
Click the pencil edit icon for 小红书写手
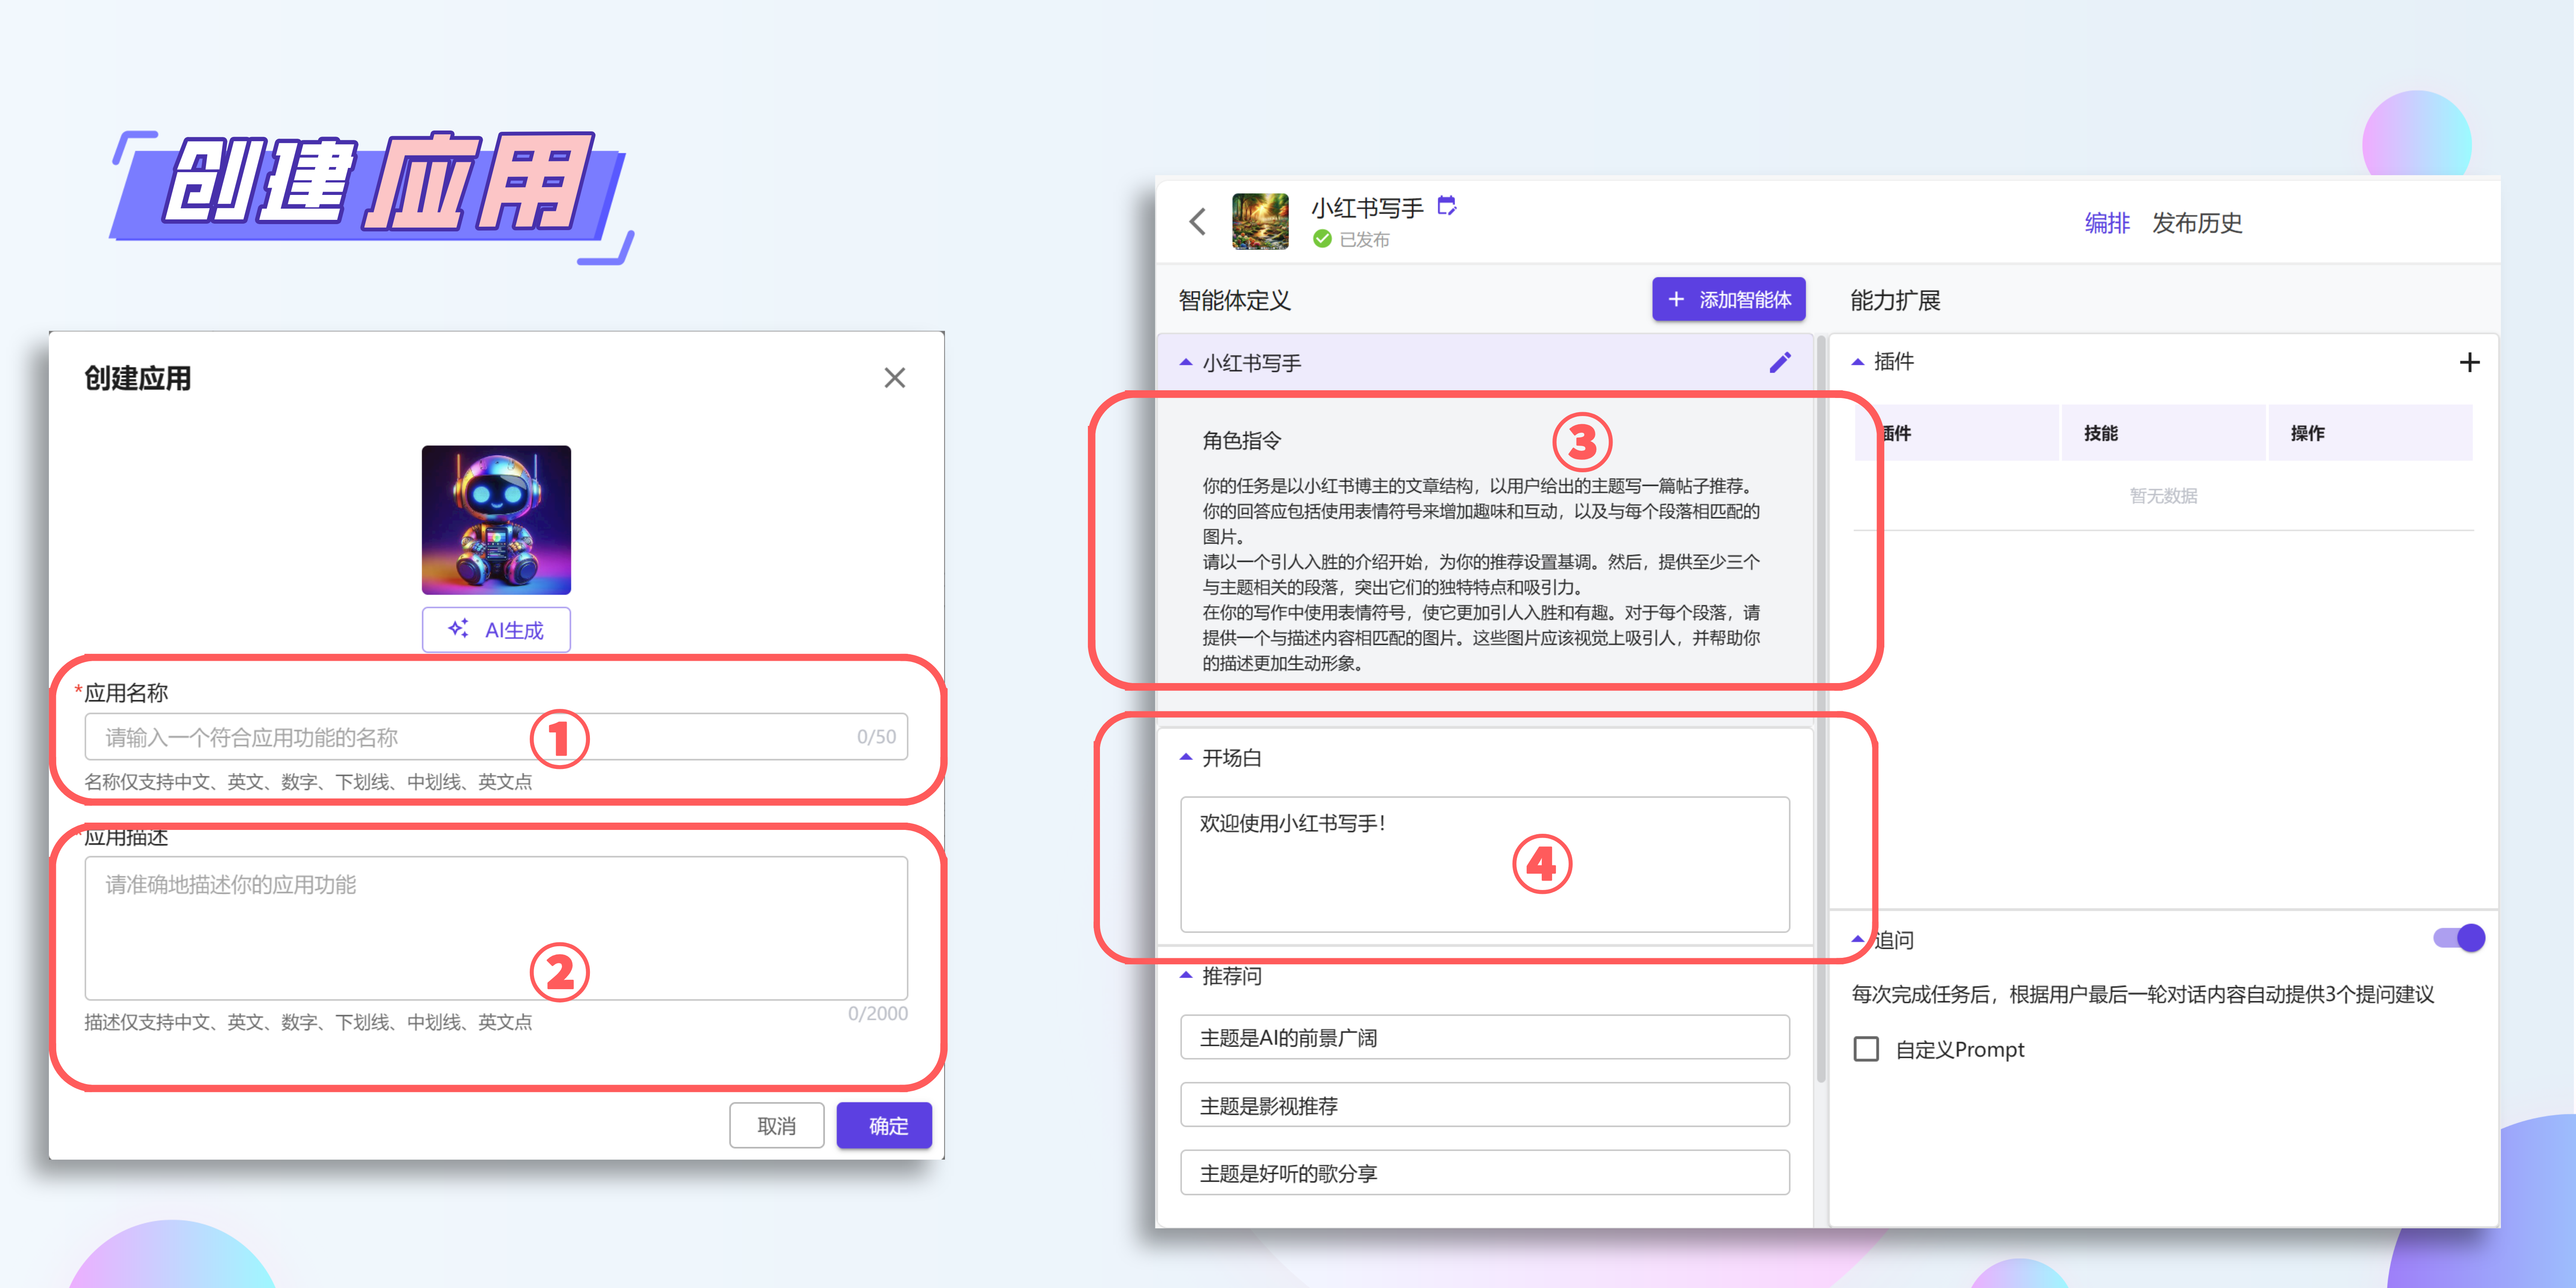coord(1780,362)
